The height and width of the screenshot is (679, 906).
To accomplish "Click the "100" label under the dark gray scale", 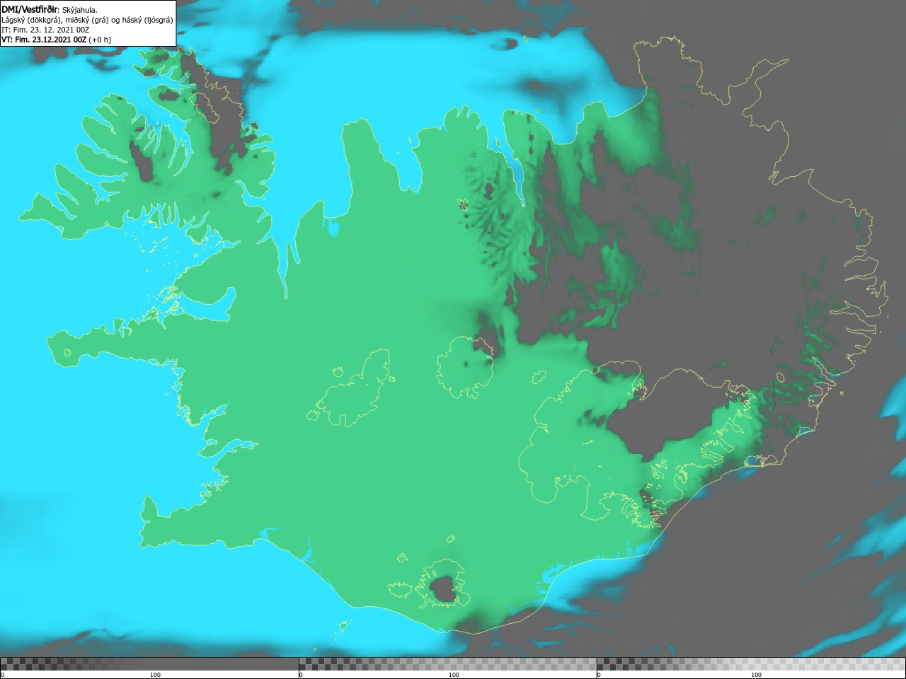I will (x=155, y=675).
